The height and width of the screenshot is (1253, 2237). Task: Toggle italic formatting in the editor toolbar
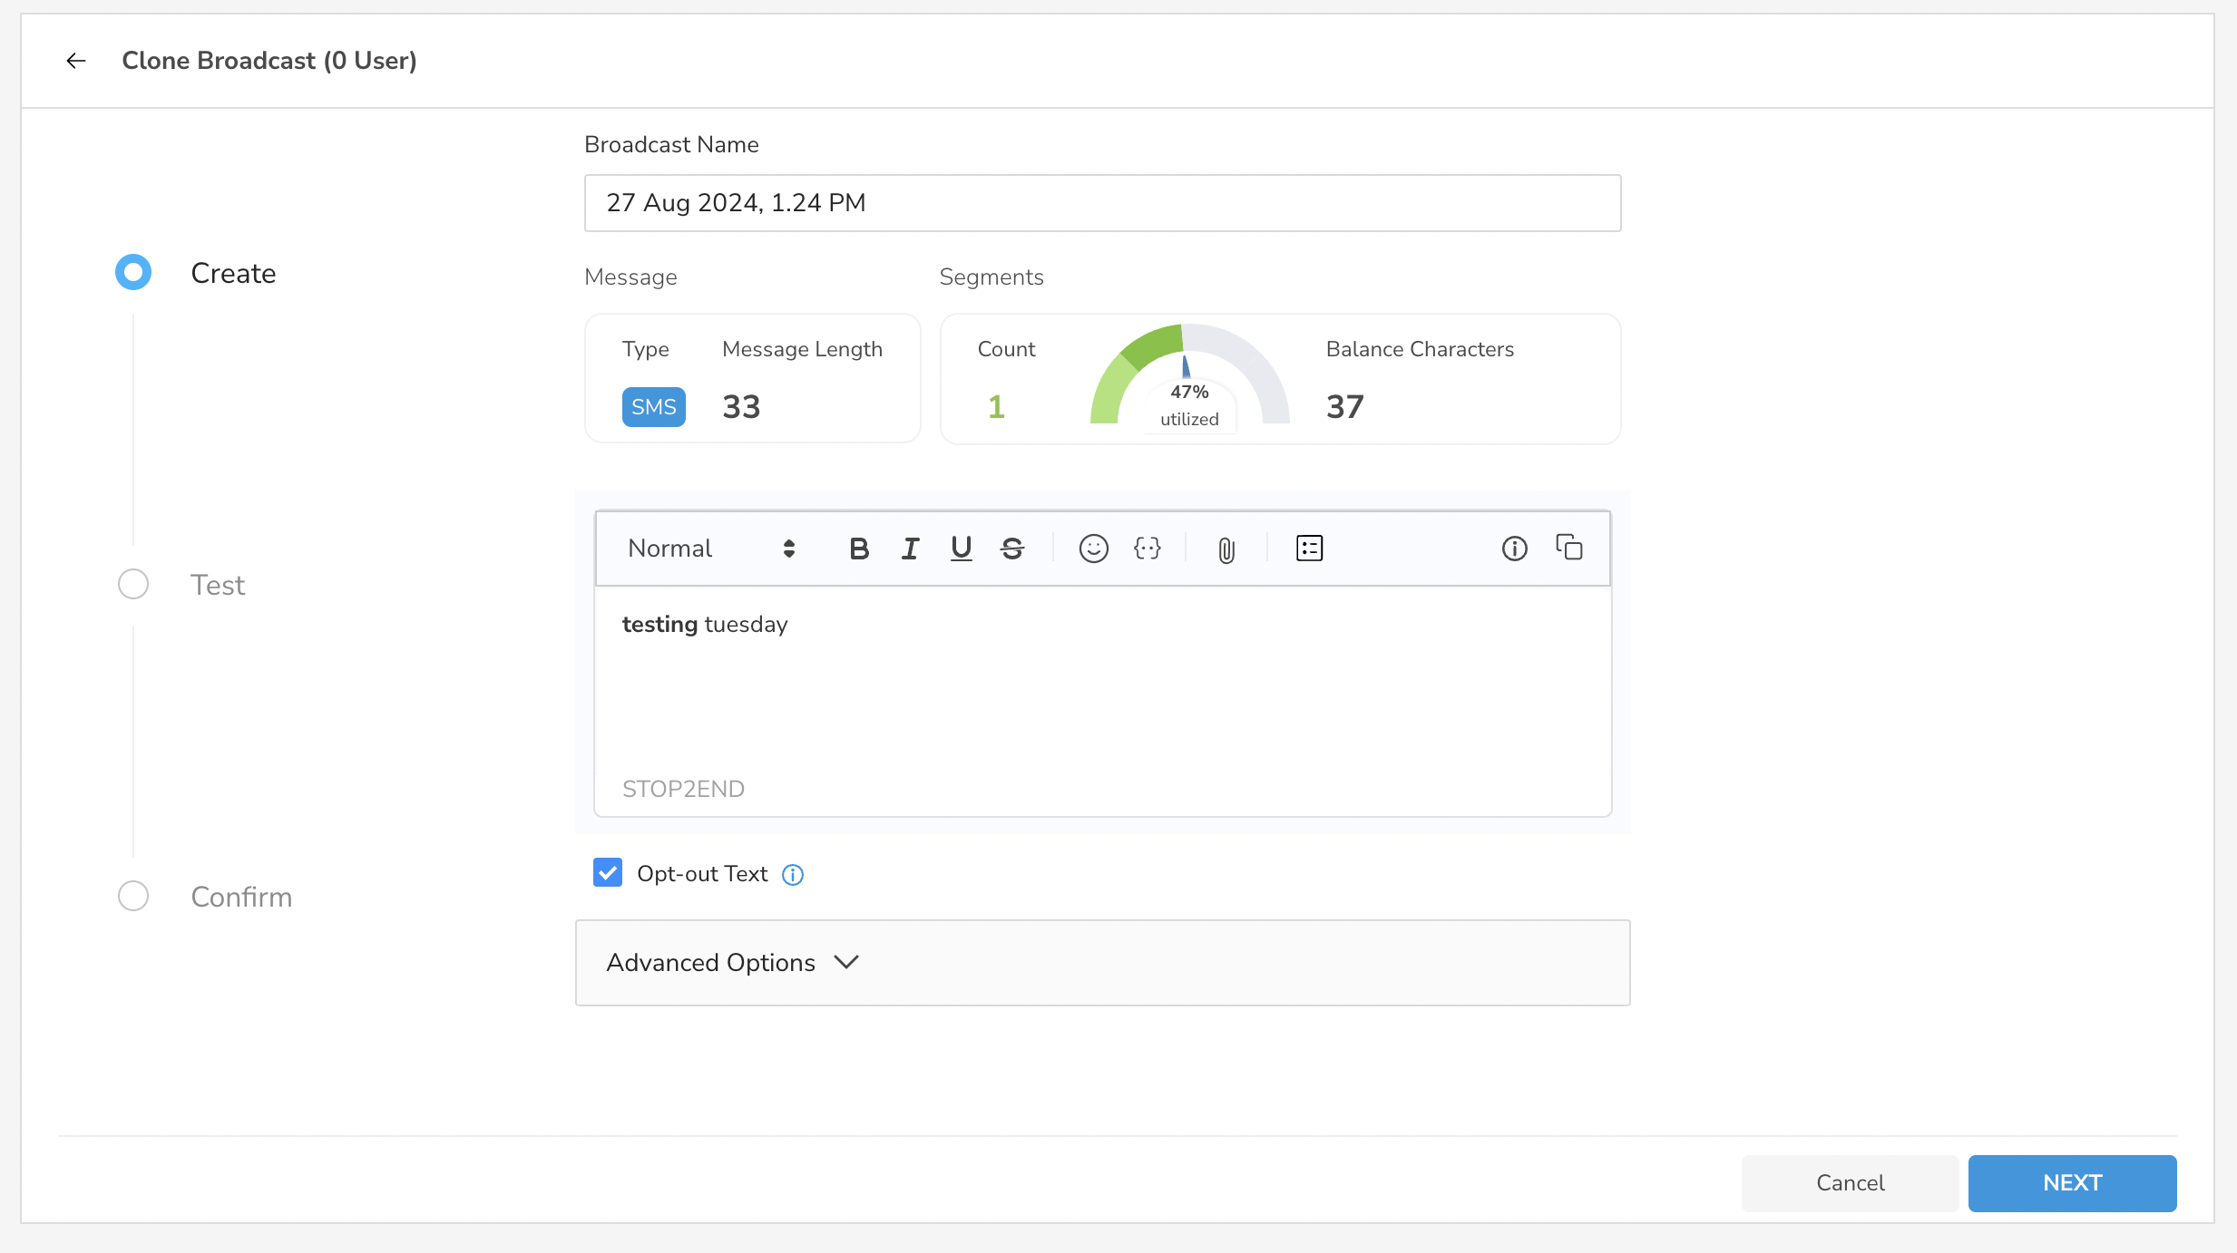[x=910, y=549]
